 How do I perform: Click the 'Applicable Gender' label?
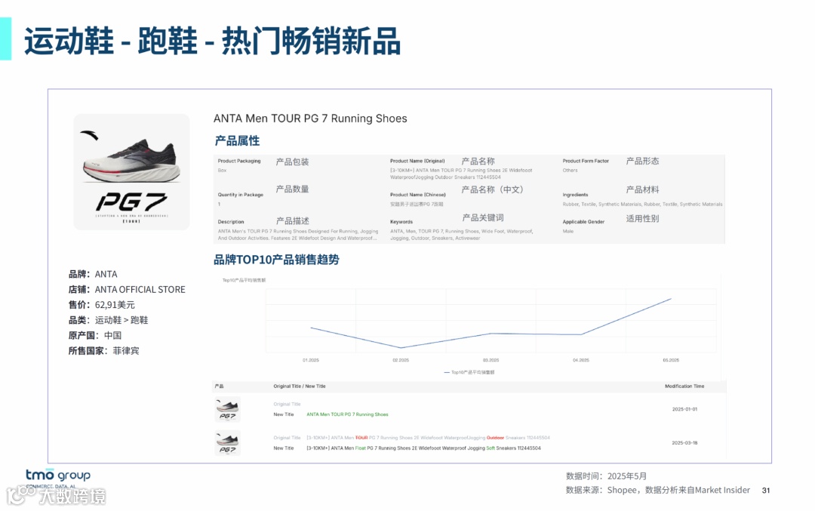(583, 222)
